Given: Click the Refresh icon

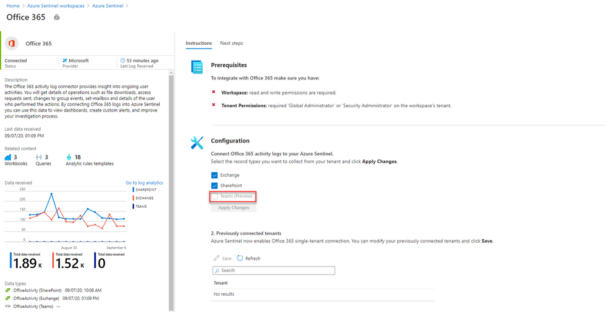Looking at the screenshot, I should [x=240, y=258].
